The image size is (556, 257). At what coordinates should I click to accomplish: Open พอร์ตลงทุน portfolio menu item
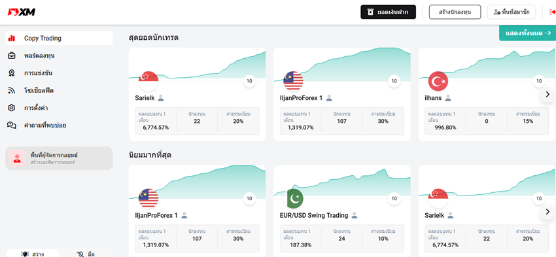(x=59, y=56)
